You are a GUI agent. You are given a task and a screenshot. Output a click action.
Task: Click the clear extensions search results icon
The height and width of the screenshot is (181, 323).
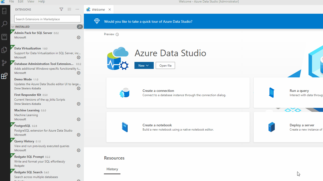[69, 9]
